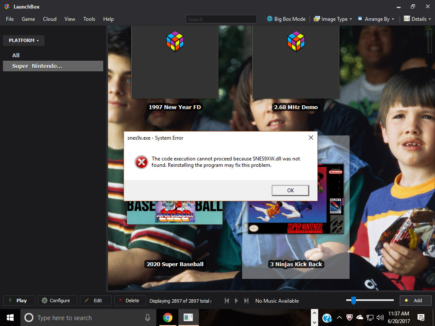435x326 pixels.
Task: Show hidden system tray icons
Action: [339, 318]
